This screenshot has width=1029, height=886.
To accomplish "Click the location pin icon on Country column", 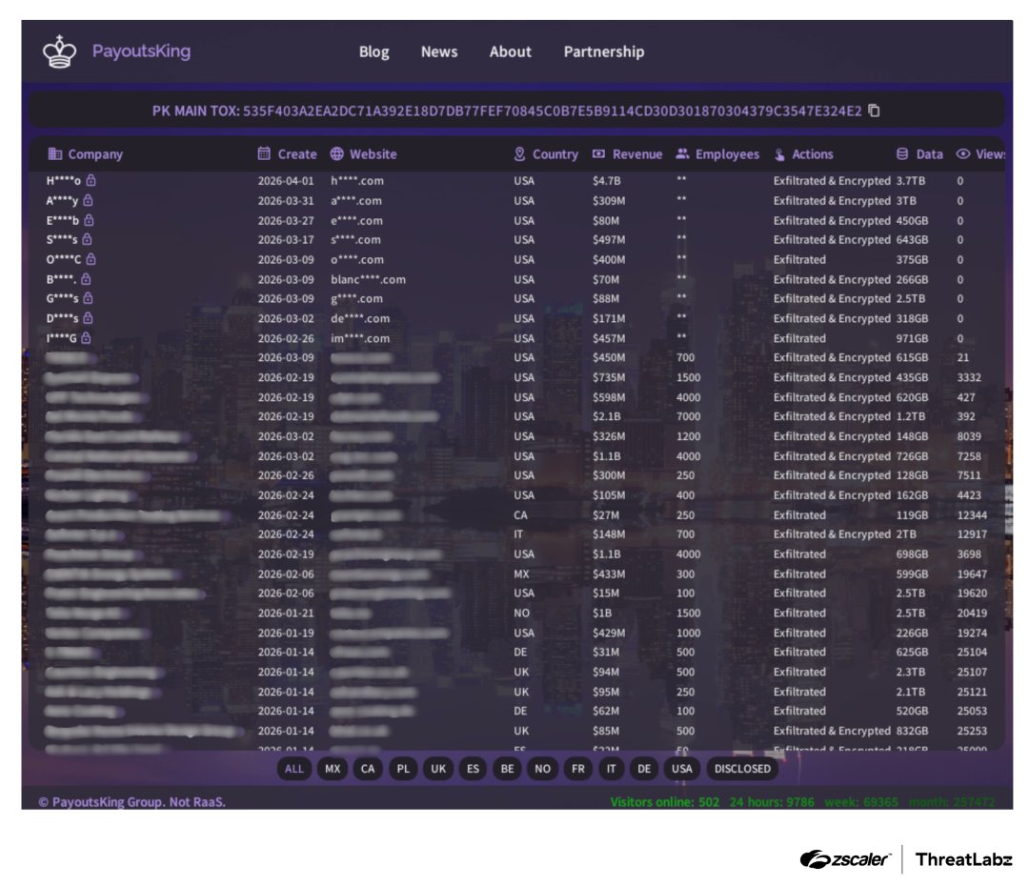I will [x=519, y=153].
